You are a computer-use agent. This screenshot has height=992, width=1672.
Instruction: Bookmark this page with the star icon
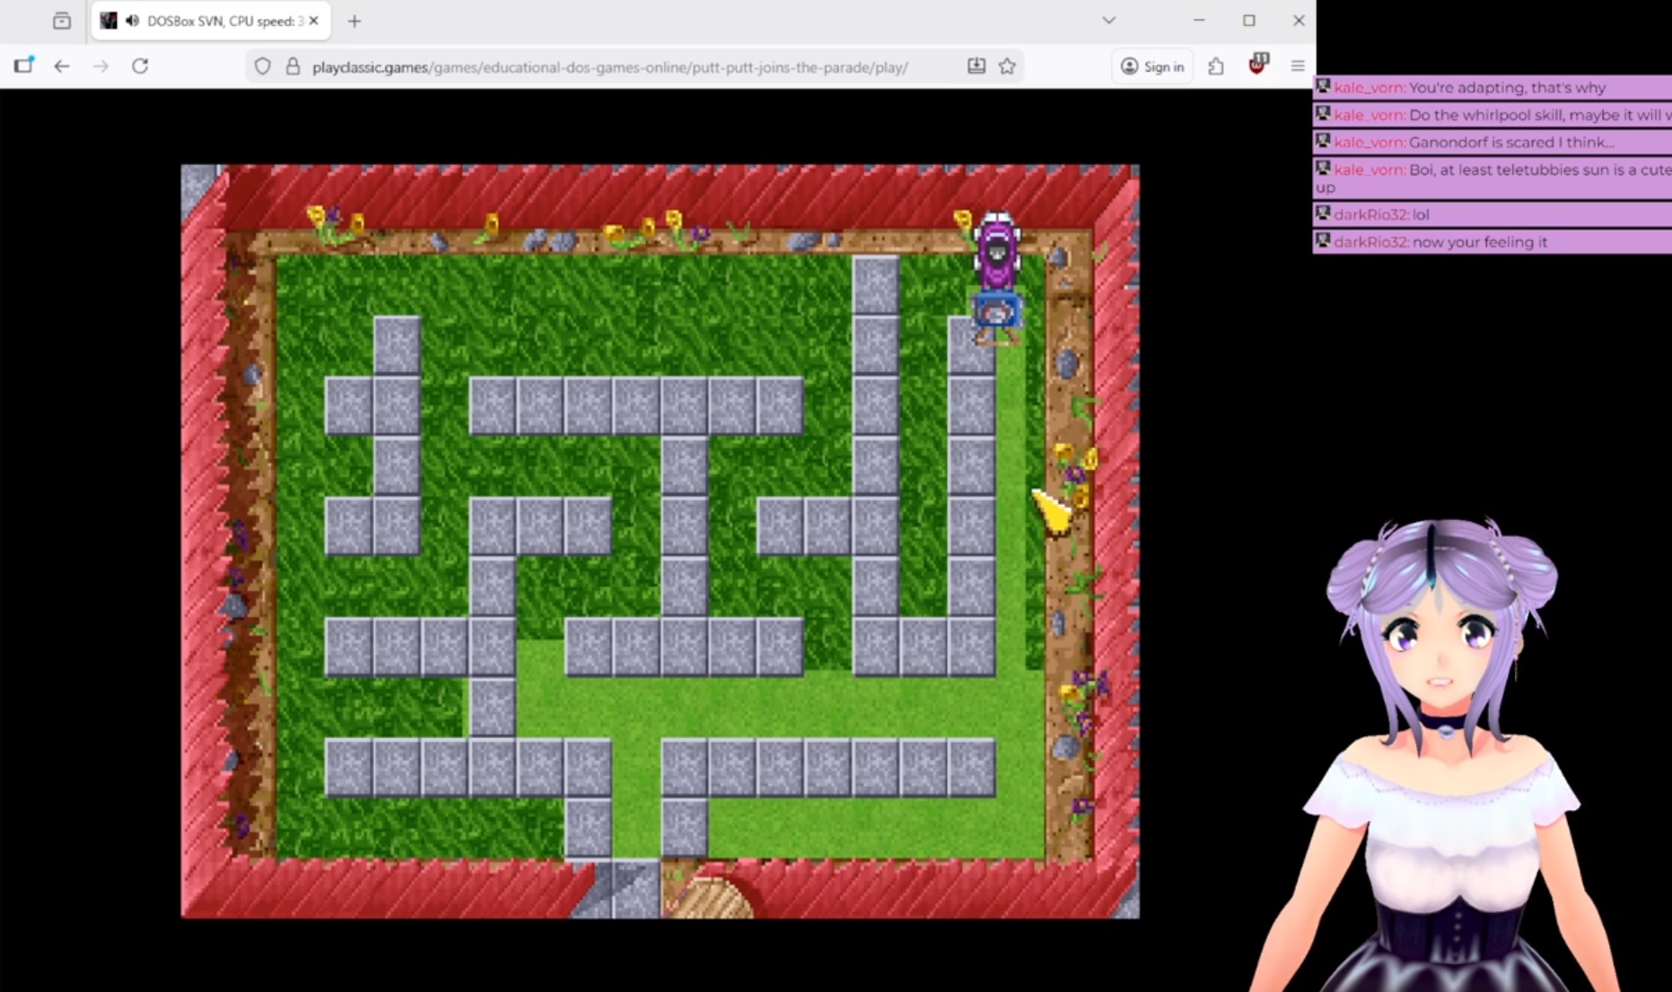(1007, 66)
